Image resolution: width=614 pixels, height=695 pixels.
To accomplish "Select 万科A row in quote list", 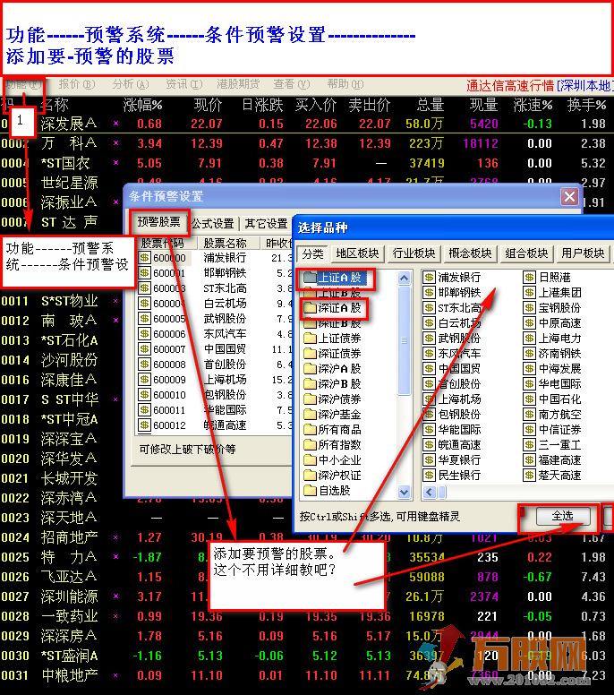I will point(307,143).
